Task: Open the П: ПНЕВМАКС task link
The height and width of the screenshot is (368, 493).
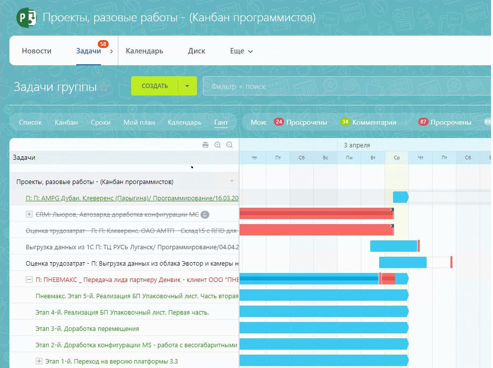Action: (x=137, y=279)
